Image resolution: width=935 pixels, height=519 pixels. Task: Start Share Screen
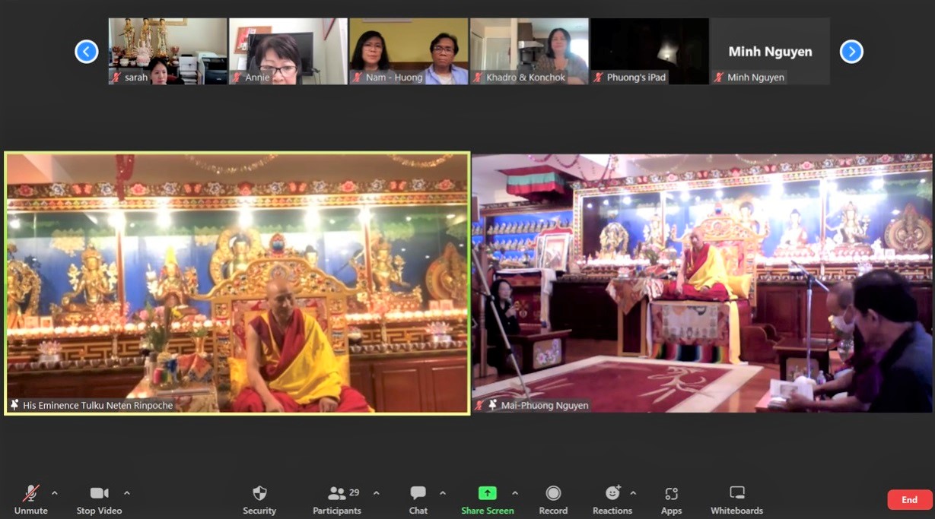tap(487, 499)
